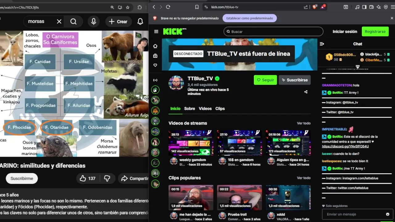
Task: Open the last recommended channel avatar in sidebar
Action: click(x=155, y=184)
